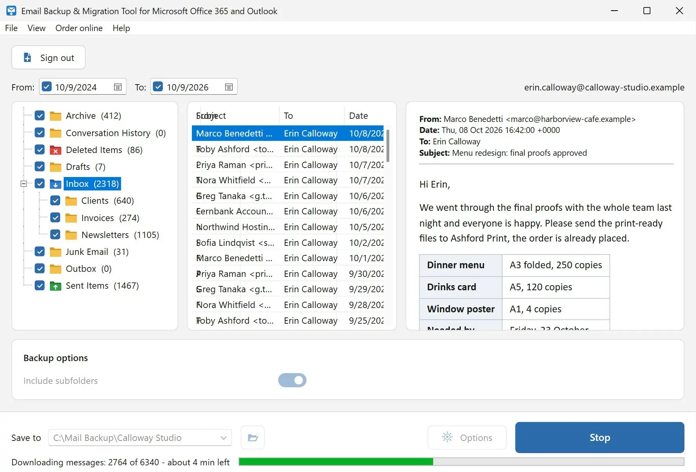Browse for a save folder using the folder icon
Viewport: 696px width, 472px height.
click(253, 437)
